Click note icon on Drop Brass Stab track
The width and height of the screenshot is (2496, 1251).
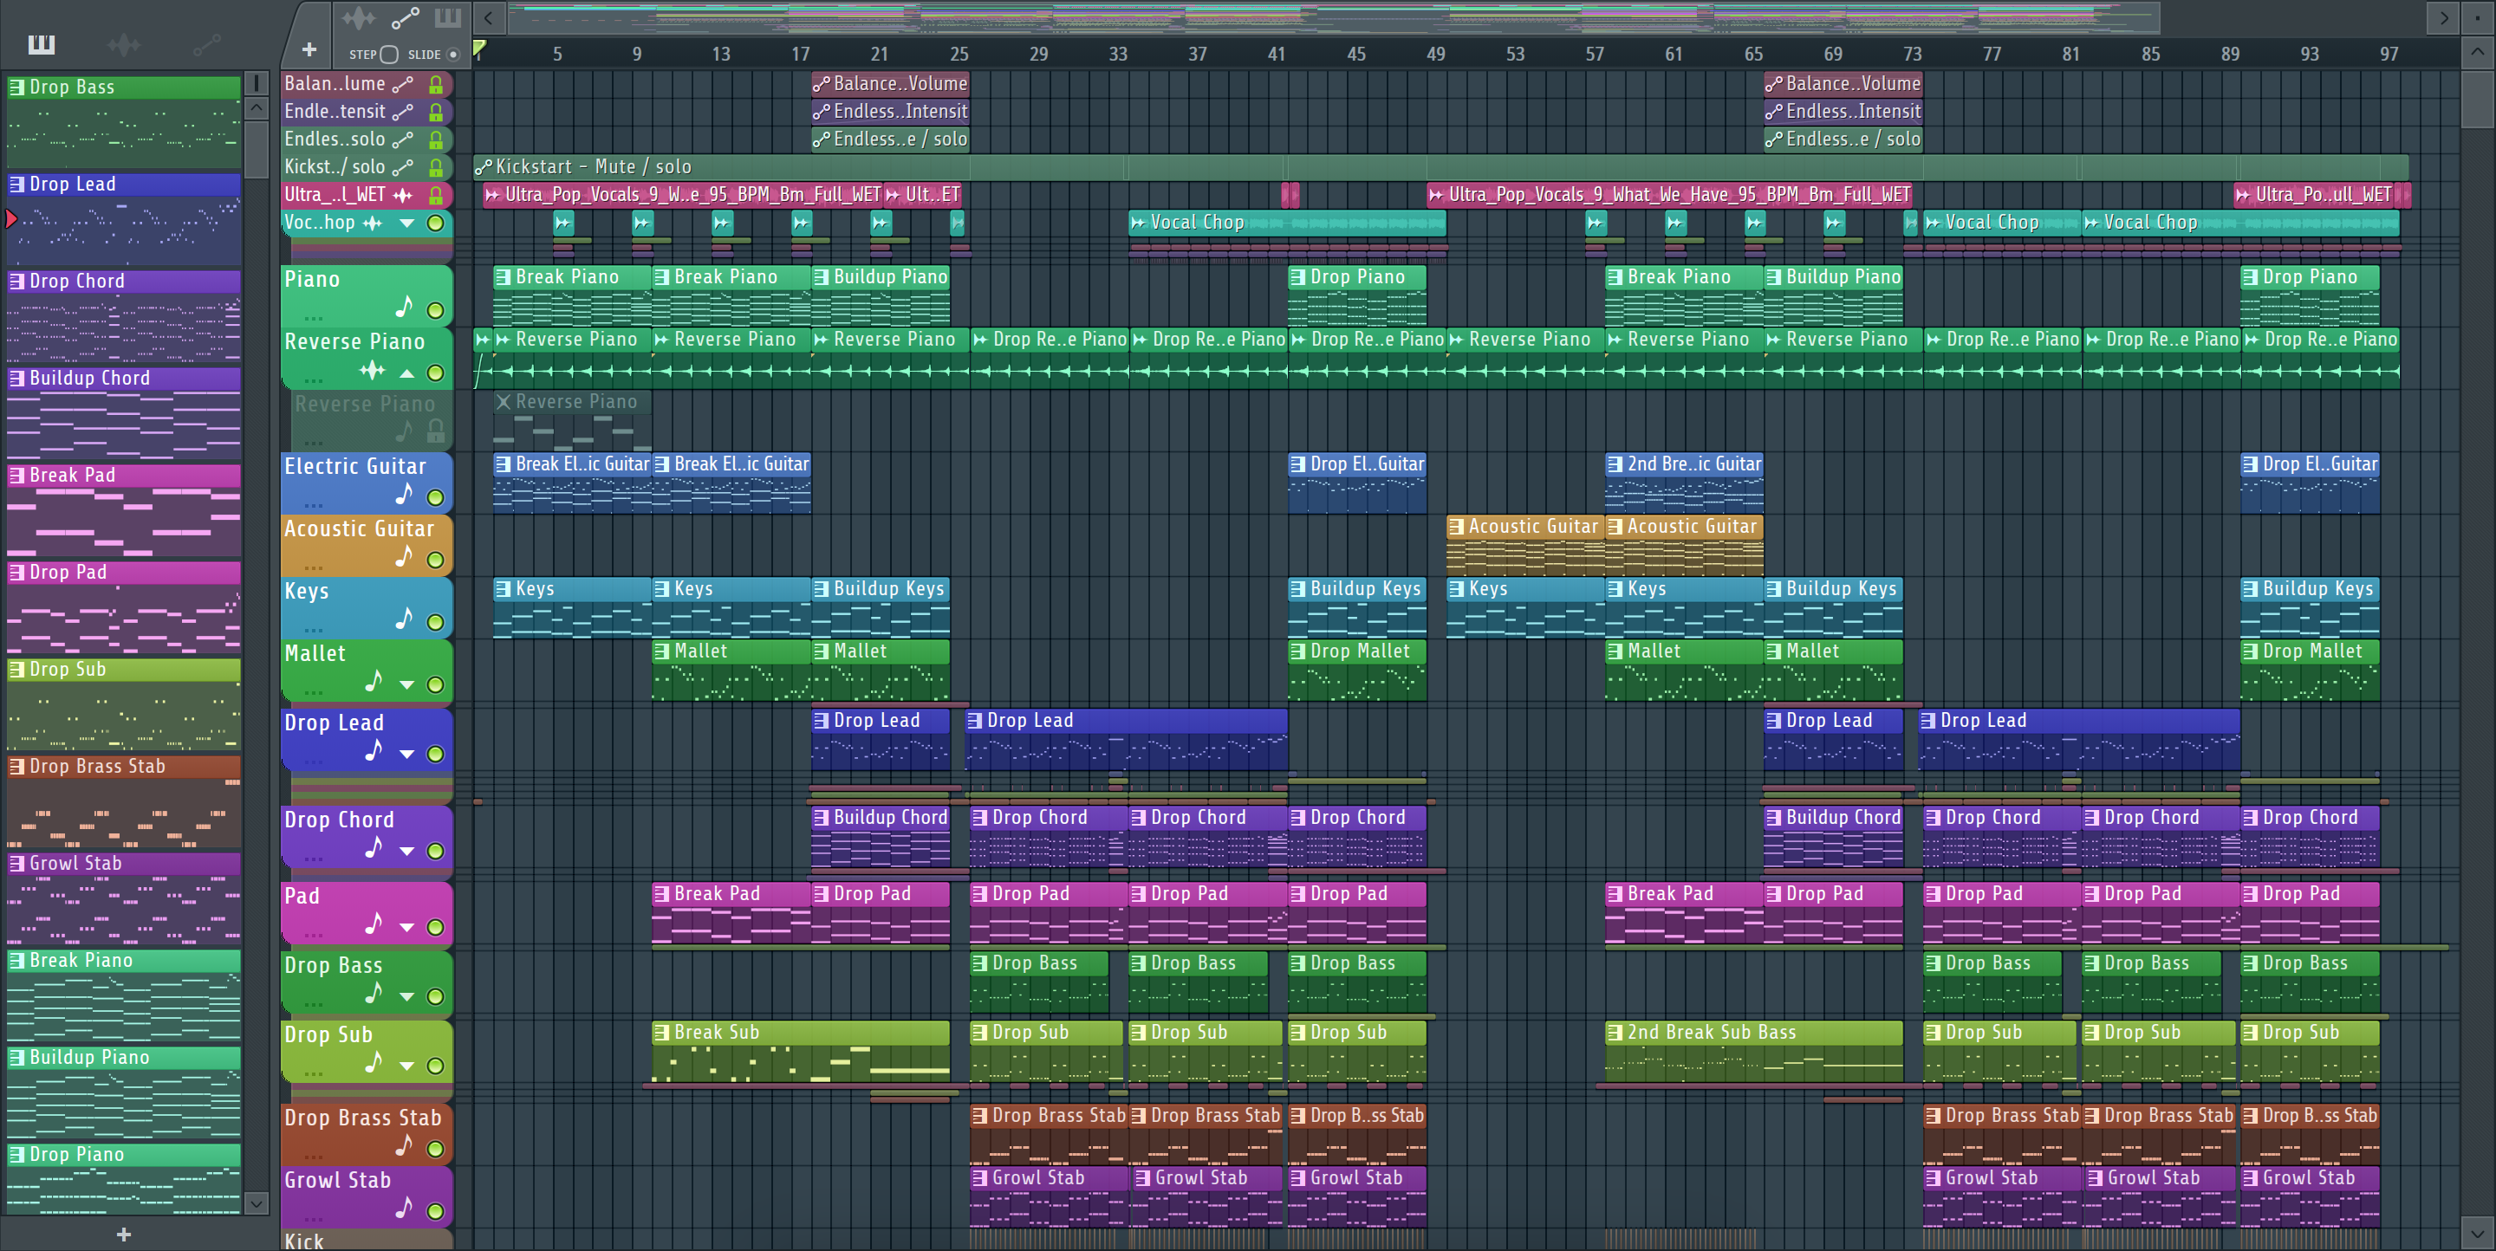(x=404, y=1145)
